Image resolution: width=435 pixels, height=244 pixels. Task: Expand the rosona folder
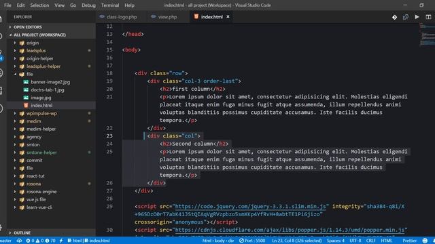(33, 184)
